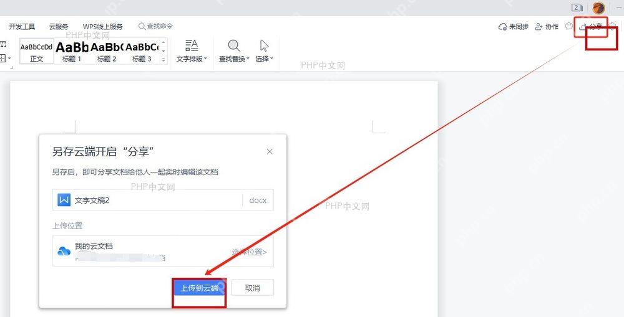Click the 分享 share arrow button
The height and width of the screenshot is (317, 624).
[590, 27]
